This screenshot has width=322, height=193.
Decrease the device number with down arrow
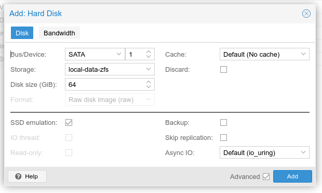coord(149,57)
